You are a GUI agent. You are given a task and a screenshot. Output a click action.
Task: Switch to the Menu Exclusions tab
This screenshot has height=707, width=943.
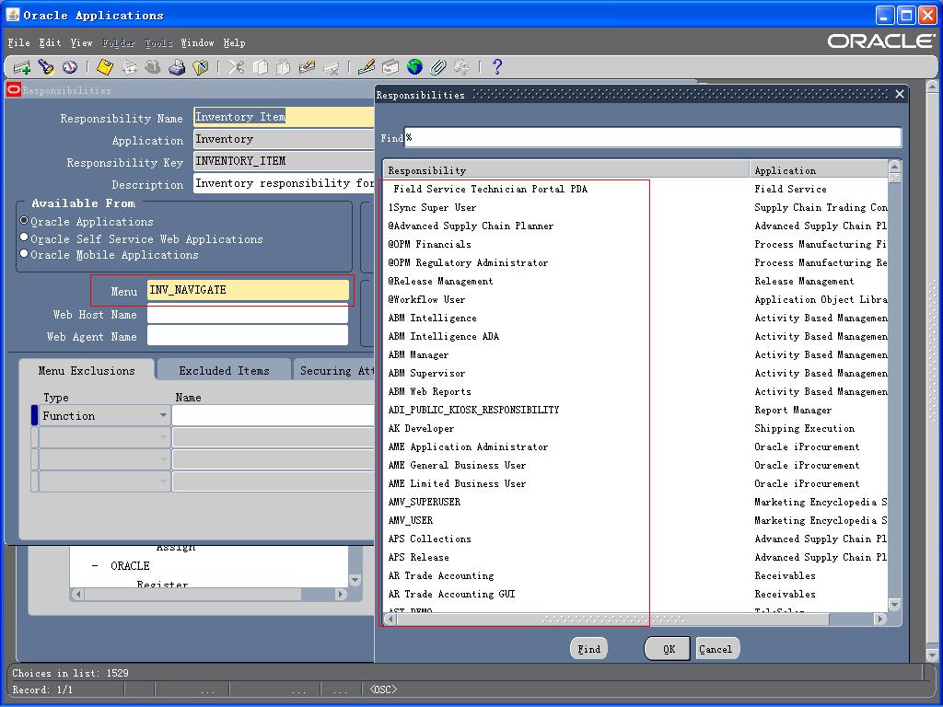point(87,370)
